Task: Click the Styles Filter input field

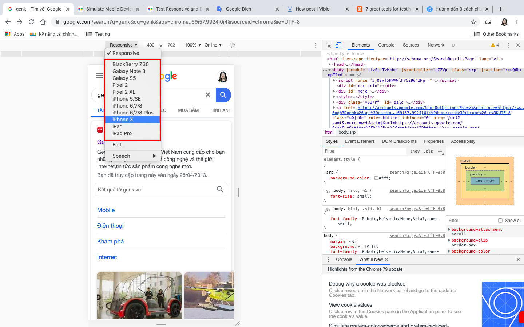Action: [364, 151]
